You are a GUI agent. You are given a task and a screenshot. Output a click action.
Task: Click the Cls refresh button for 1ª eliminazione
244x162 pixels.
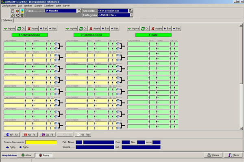(x=21, y=28)
